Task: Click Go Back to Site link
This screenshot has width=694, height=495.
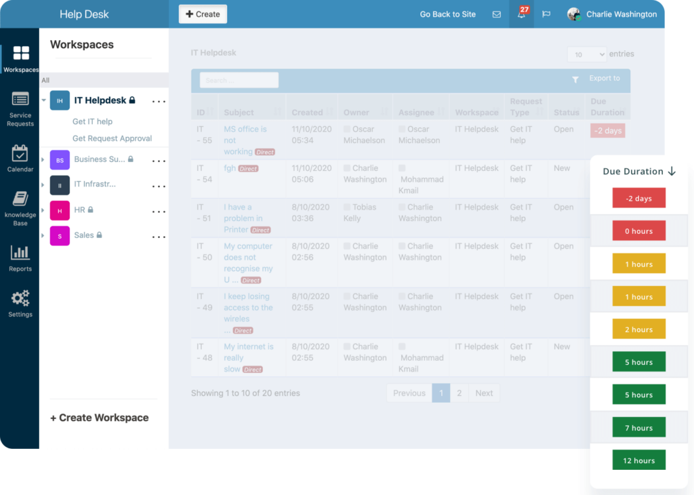Action: point(447,14)
